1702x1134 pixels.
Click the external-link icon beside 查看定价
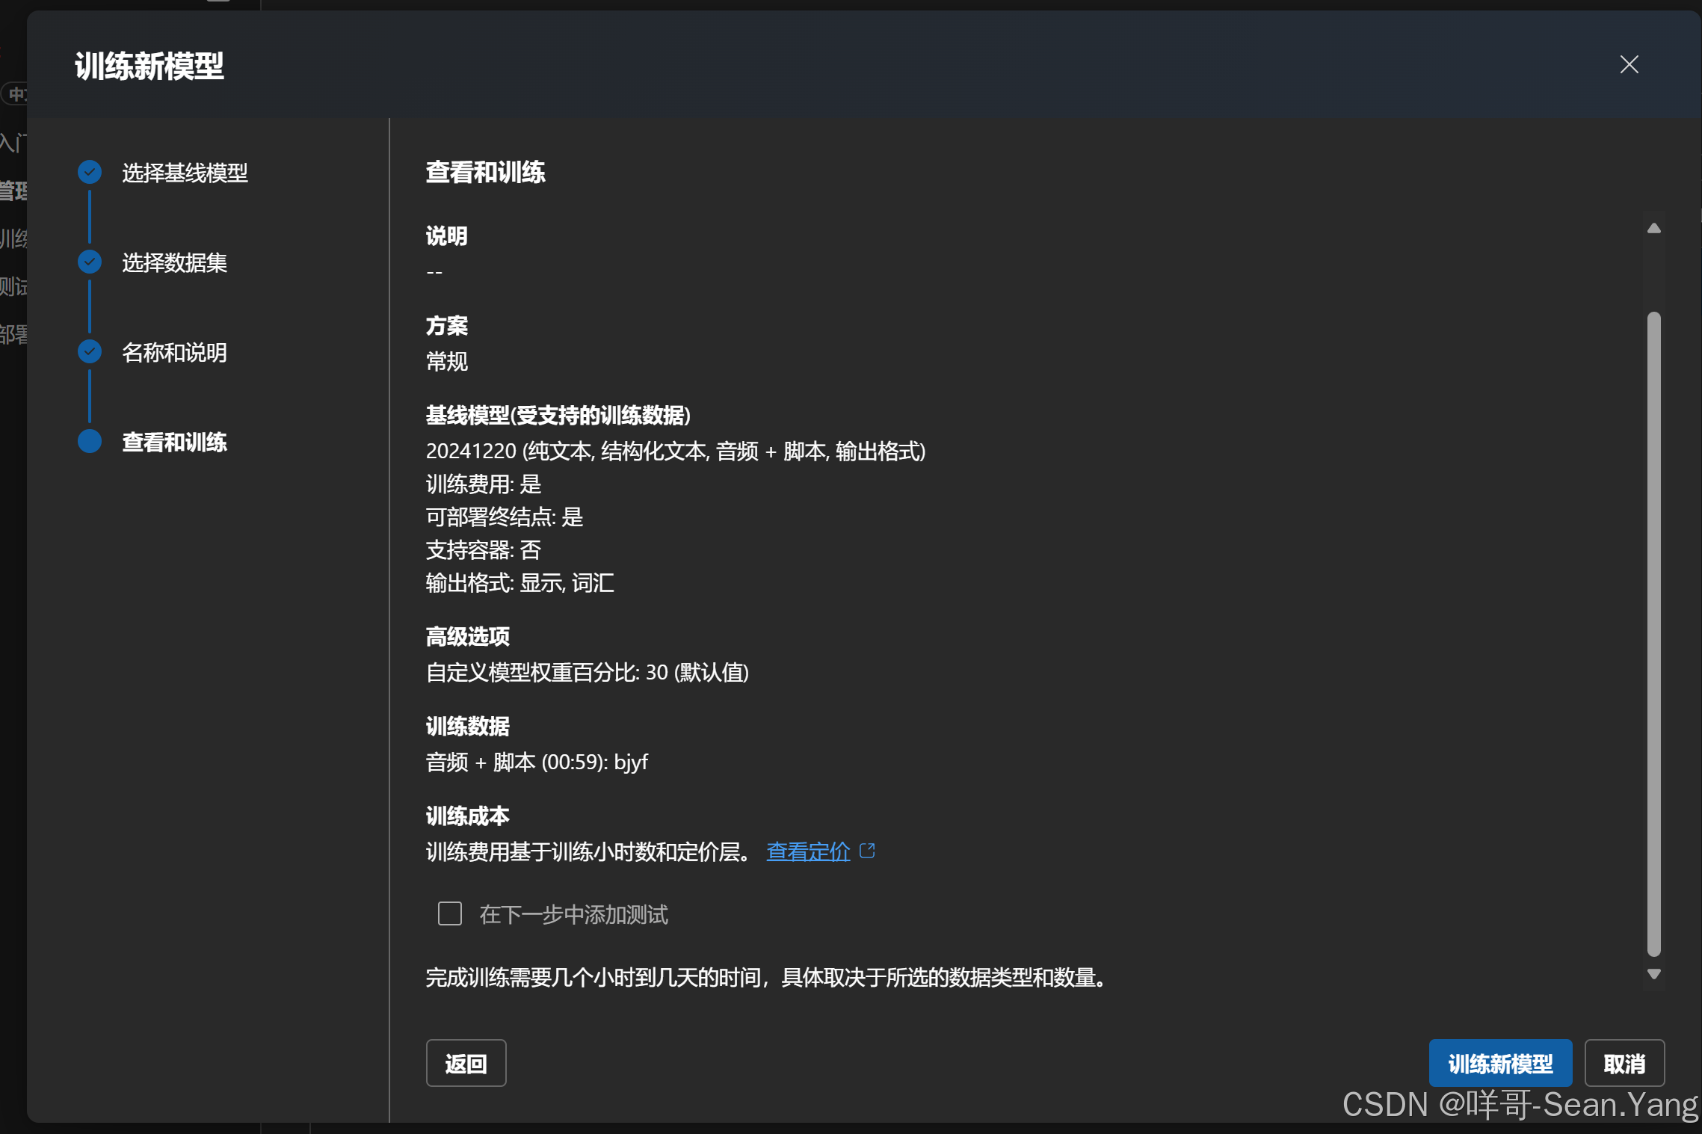868,849
